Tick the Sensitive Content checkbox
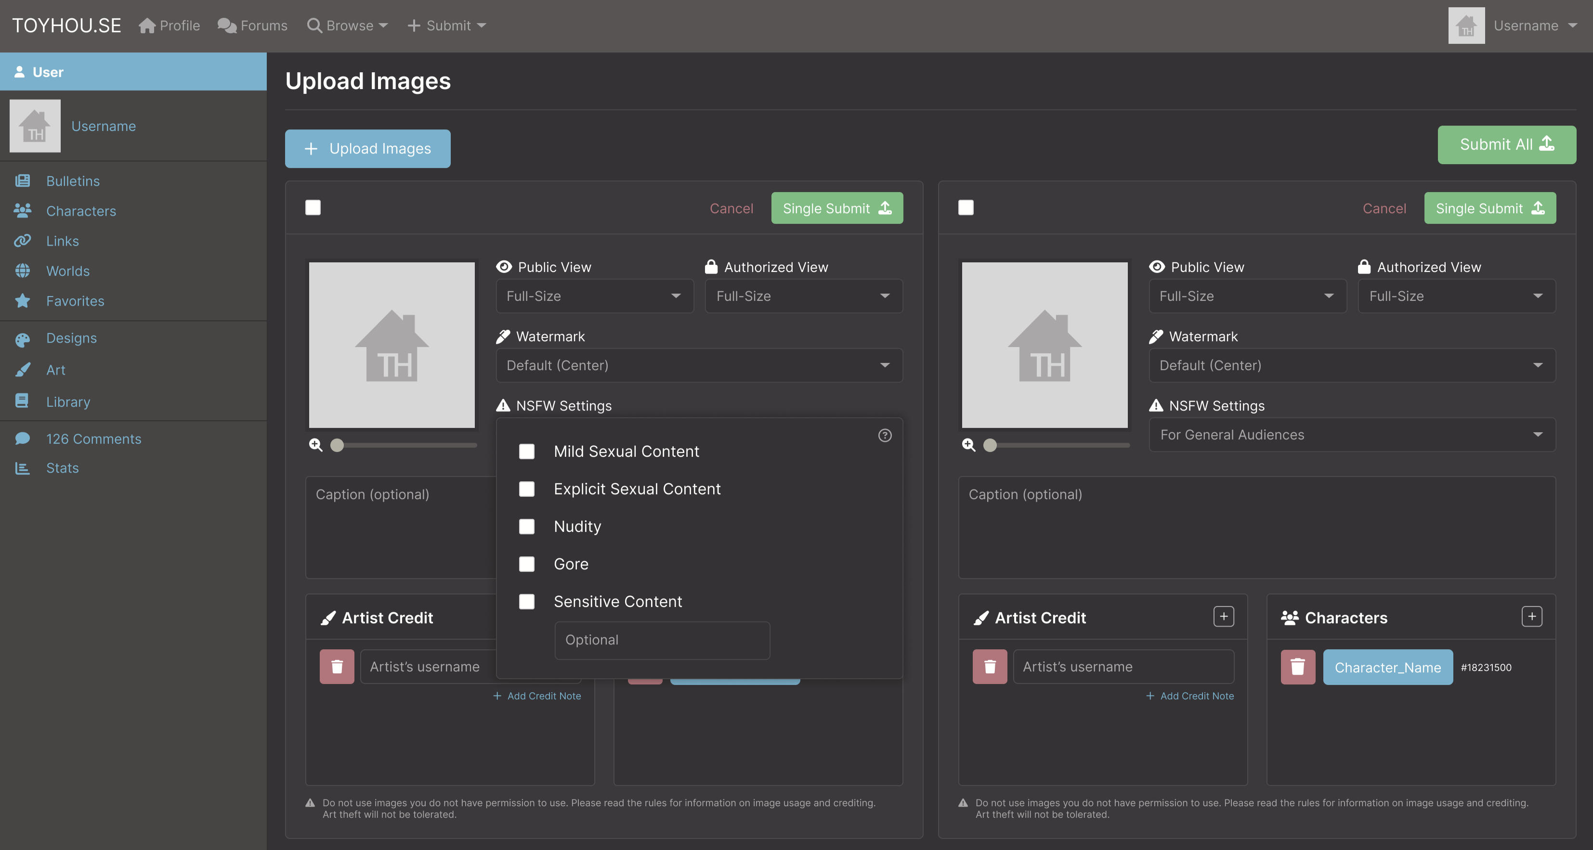This screenshot has width=1593, height=850. click(x=527, y=602)
